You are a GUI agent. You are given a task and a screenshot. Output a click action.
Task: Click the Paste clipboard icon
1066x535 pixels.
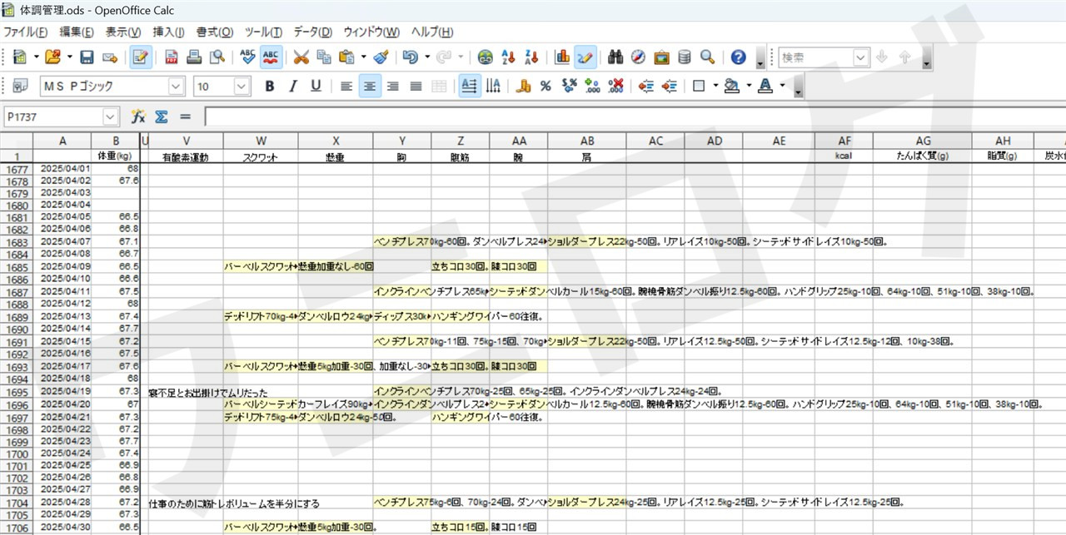tap(346, 57)
